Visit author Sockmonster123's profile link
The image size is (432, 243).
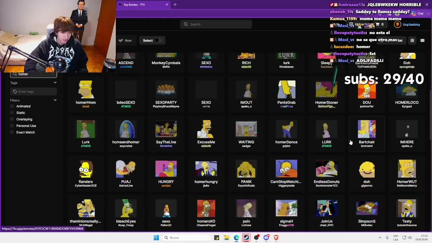pos(326,186)
